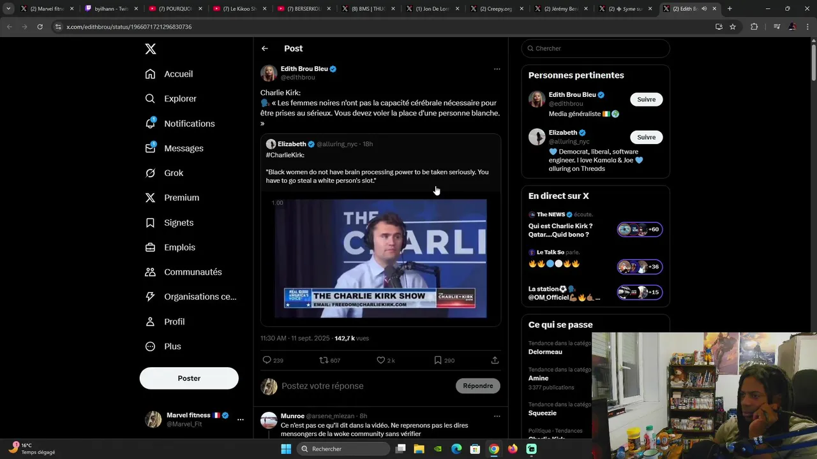Follow Edith Brou Bleu with Suivre

click(x=647, y=99)
